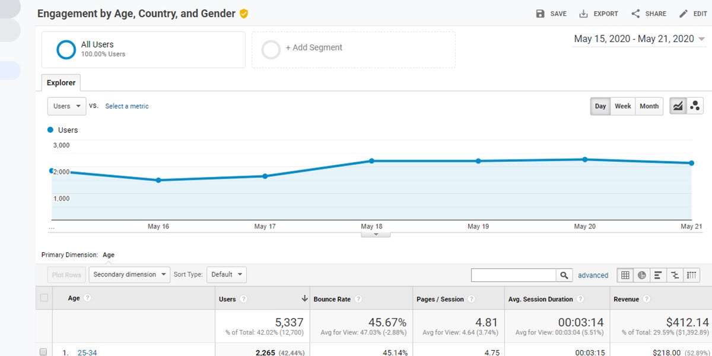Focus the table search input field

(x=514, y=275)
